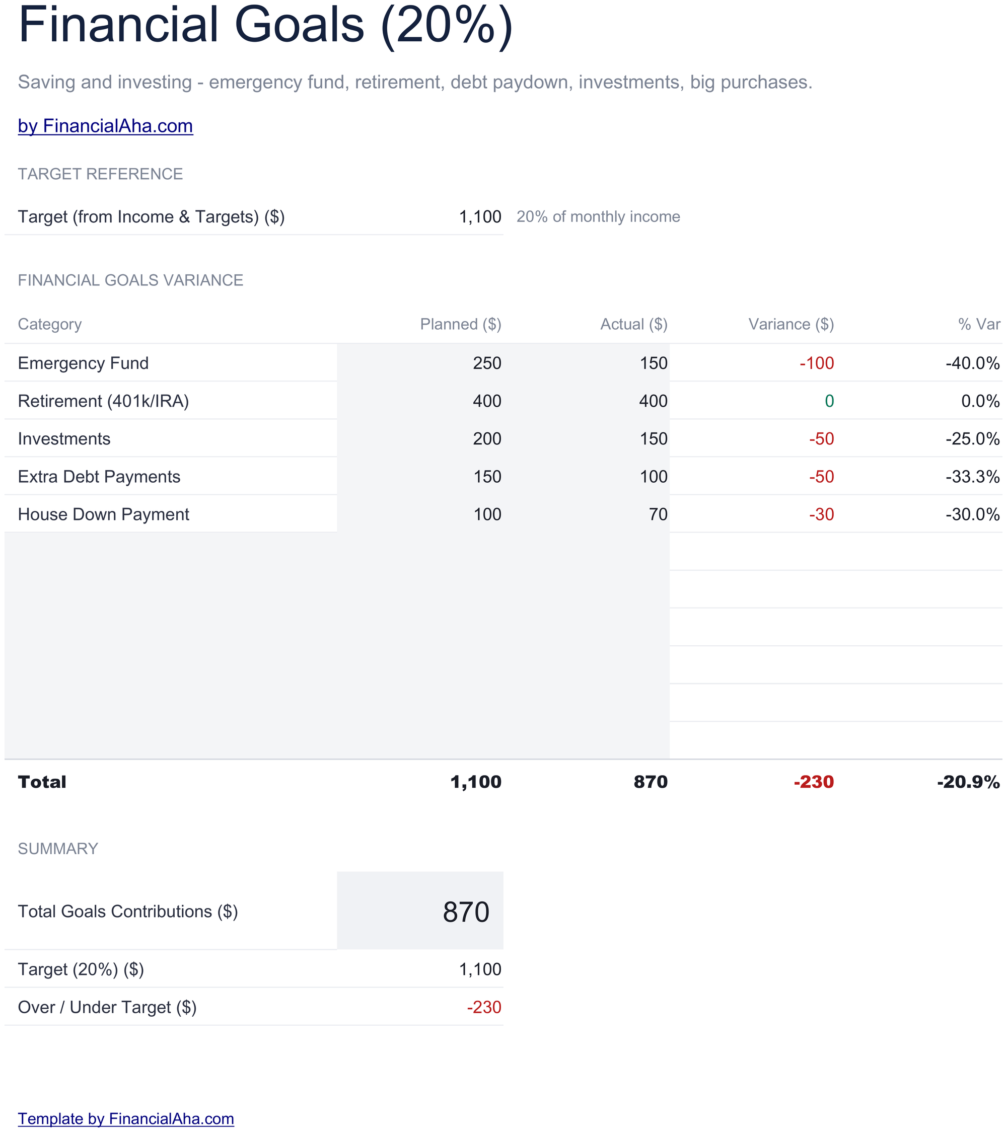Click the Actual ($) column header

click(x=634, y=324)
